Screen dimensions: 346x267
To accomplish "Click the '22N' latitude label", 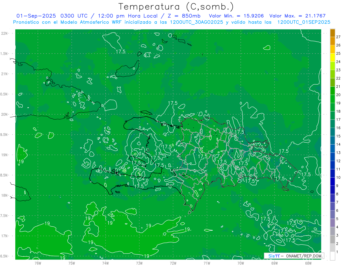I will (4, 33).
